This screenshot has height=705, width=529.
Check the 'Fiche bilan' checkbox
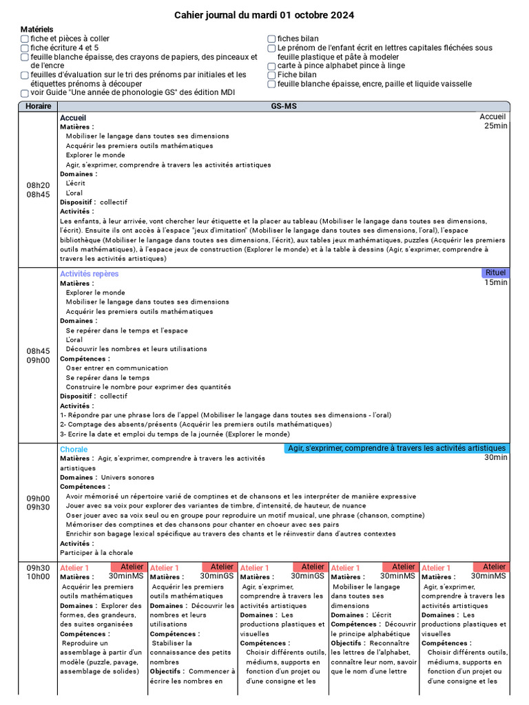[x=271, y=75]
